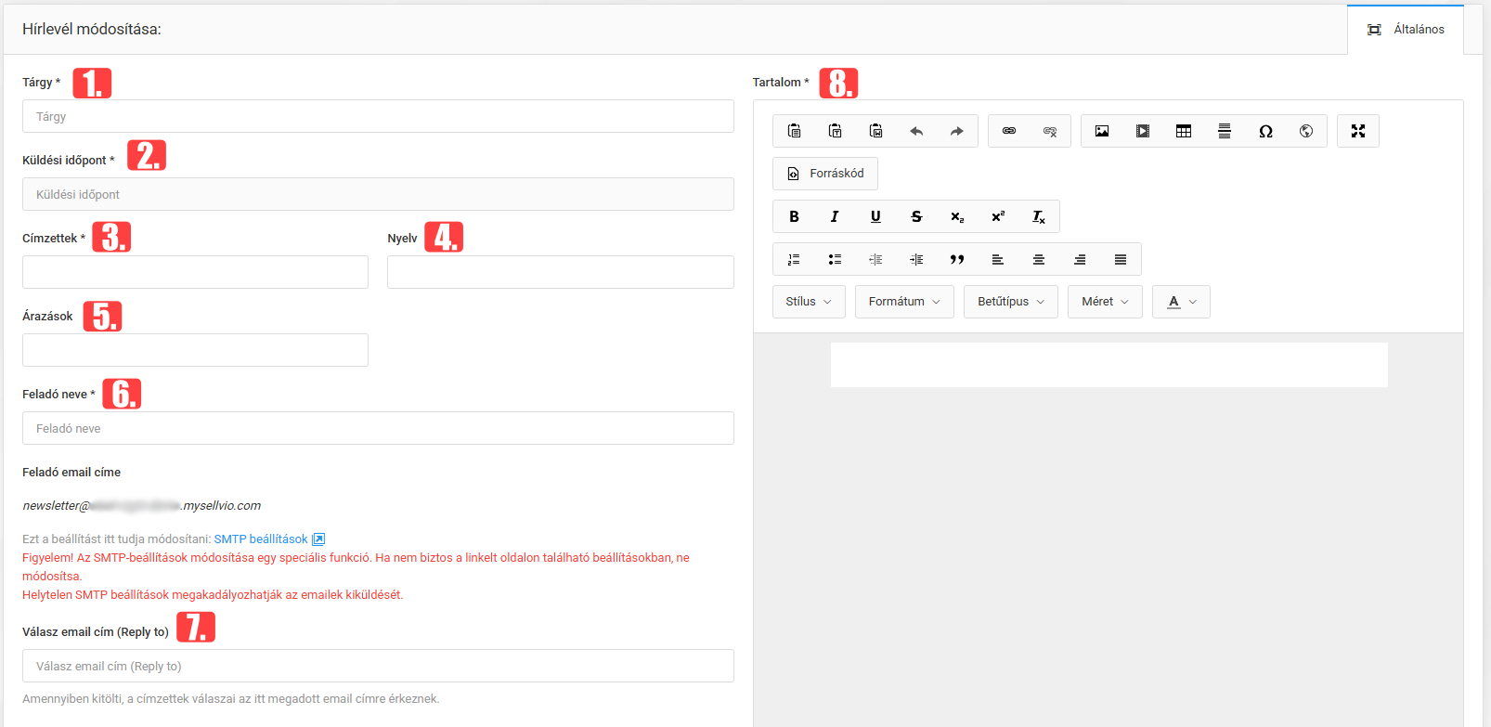Viewport: 1491px width, 727px height.
Task: Click inside the content editing area
Action: 1109,365
